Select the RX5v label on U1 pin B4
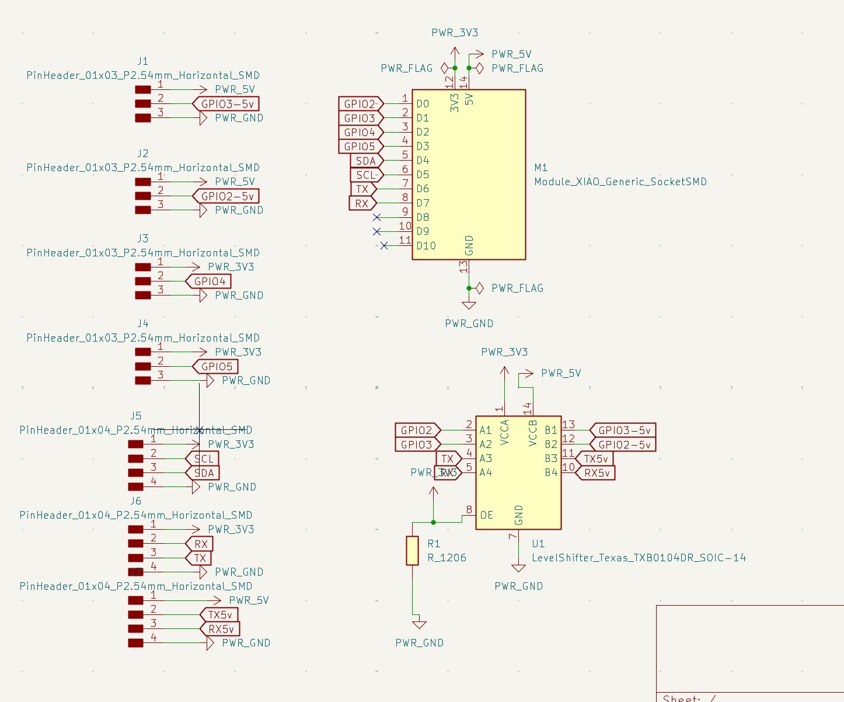 [595, 473]
